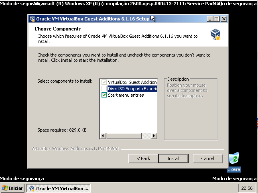Close the Guest Additions setup window
258x193 pixels.
[224, 19]
